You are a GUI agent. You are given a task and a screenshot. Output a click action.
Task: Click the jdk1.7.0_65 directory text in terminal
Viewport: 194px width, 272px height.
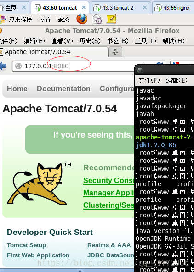click(156, 145)
